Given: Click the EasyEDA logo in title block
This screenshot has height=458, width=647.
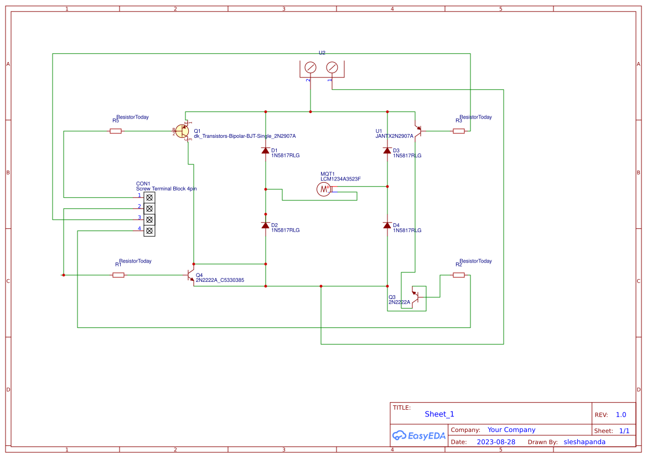Looking at the screenshot, I should (x=419, y=436).
